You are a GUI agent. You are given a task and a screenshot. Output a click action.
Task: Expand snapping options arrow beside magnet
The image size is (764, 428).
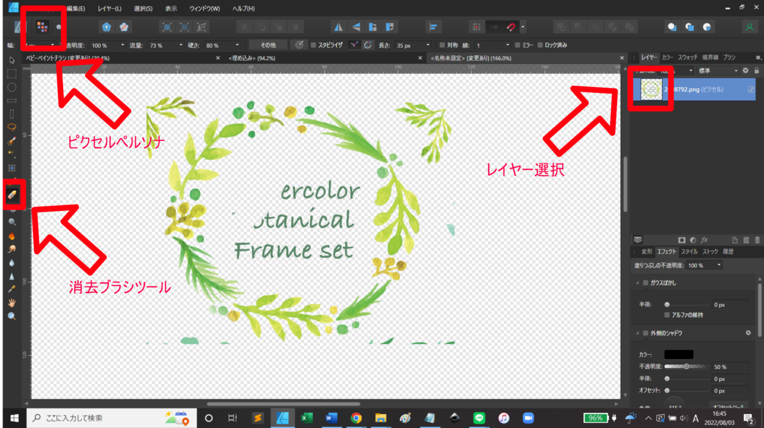click(x=523, y=28)
